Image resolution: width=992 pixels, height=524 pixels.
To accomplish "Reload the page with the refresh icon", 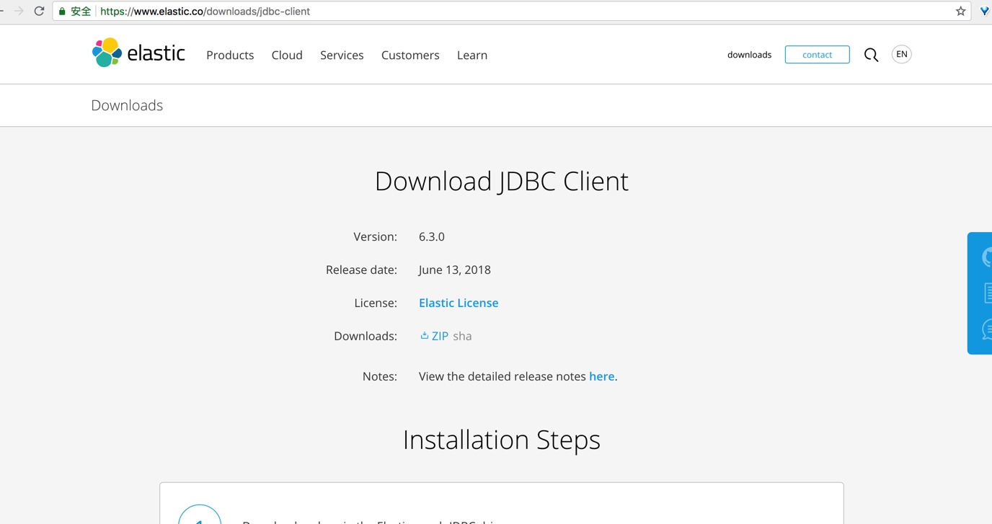I will click(x=40, y=12).
